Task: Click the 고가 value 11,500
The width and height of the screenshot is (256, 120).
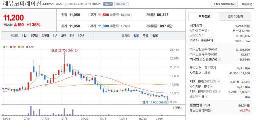Action: point(103,15)
